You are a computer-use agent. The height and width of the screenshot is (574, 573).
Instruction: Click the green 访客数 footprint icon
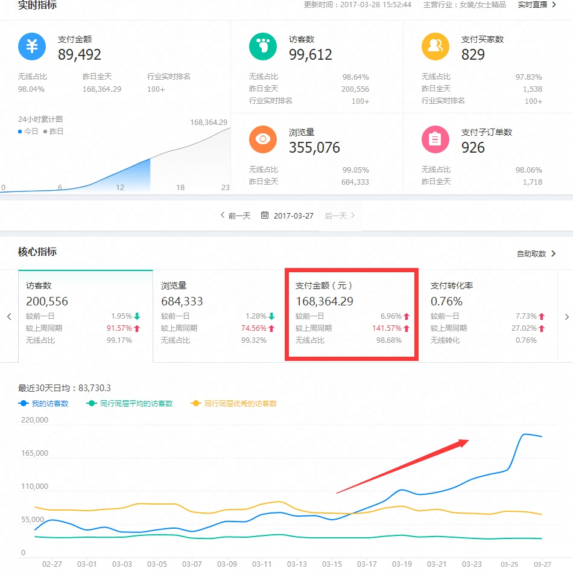click(262, 46)
